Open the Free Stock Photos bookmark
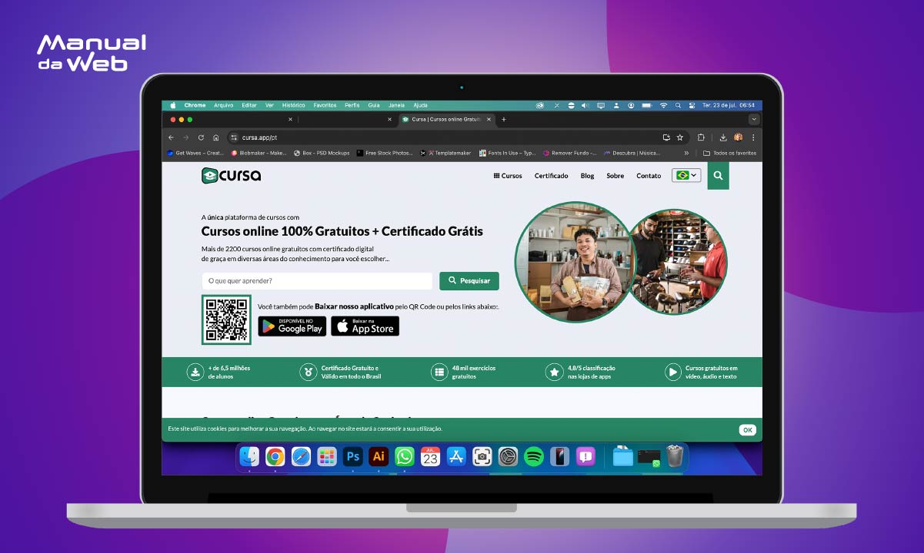 385,153
